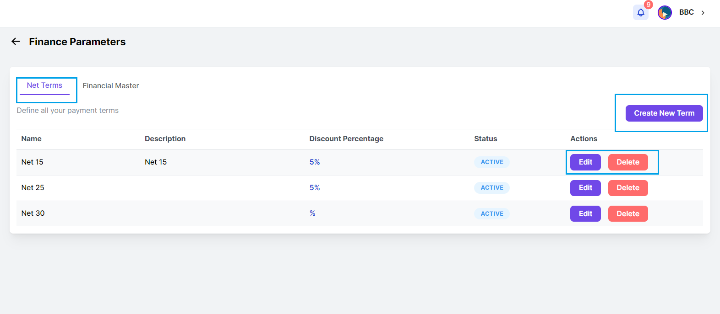Screen dimensions: 720x314
Task: Click the ACTIVE status badge for Net 25
Action: [492, 188]
